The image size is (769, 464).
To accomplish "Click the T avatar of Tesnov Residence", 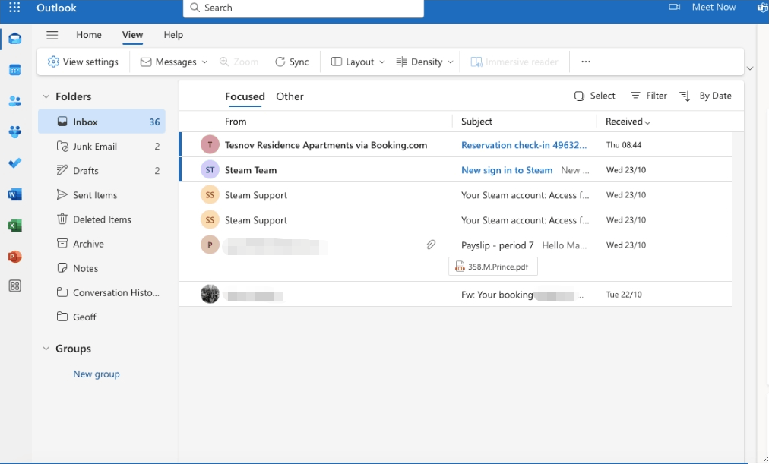I will point(210,144).
